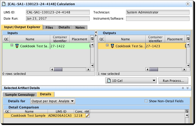The width and height of the screenshot is (196, 126).
Task: Click the pencil edit icon beside Conc. nM value
Action: click(88, 116)
